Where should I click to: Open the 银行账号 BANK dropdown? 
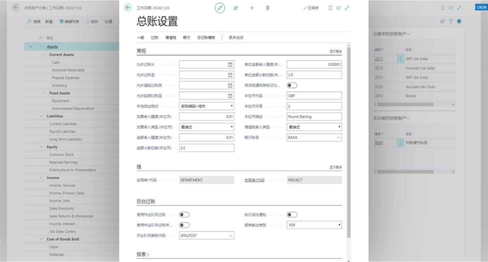(339, 137)
